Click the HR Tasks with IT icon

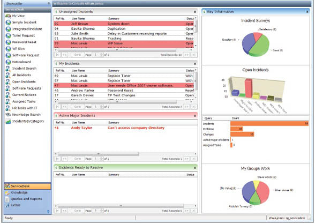pos(8,108)
